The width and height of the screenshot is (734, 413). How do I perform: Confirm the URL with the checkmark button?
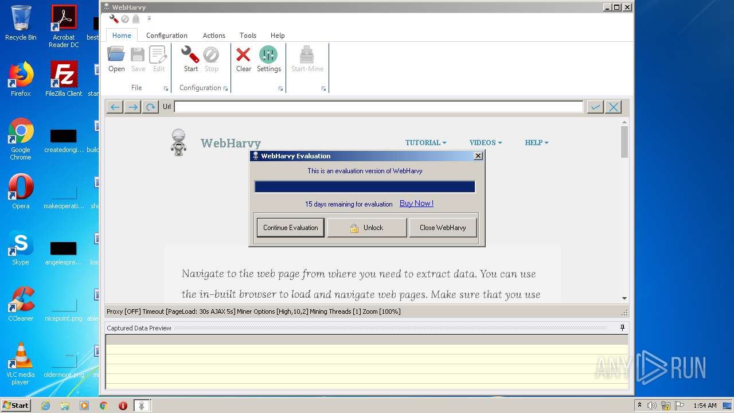point(595,107)
